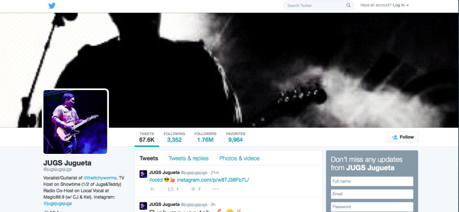Click author name on 2h tweet
The image size is (459, 212).
[x=164, y=204]
